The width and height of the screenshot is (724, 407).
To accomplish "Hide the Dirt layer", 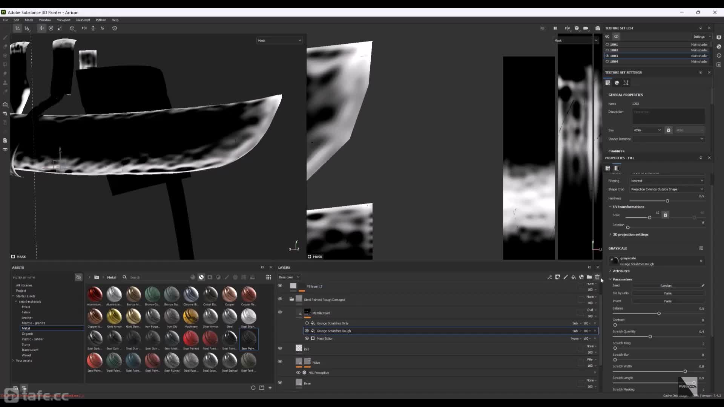I will click(x=280, y=348).
